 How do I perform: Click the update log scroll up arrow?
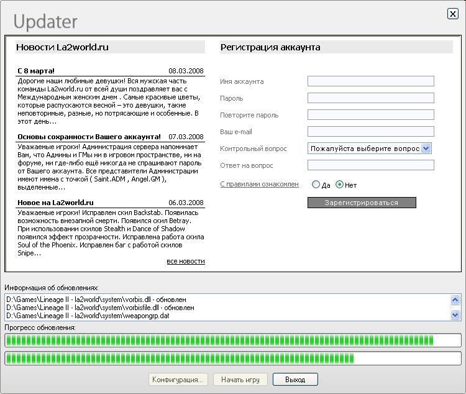(455, 300)
